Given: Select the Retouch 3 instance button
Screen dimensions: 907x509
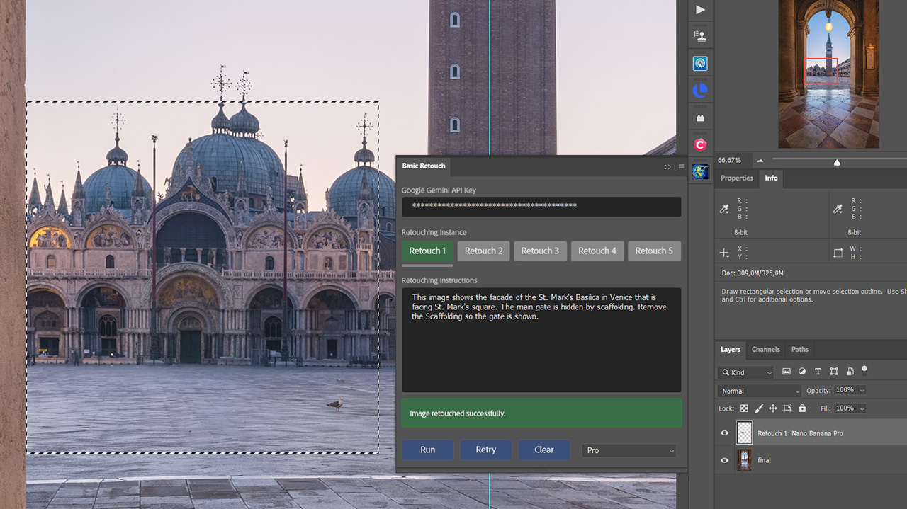Looking at the screenshot, I should coord(540,251).
